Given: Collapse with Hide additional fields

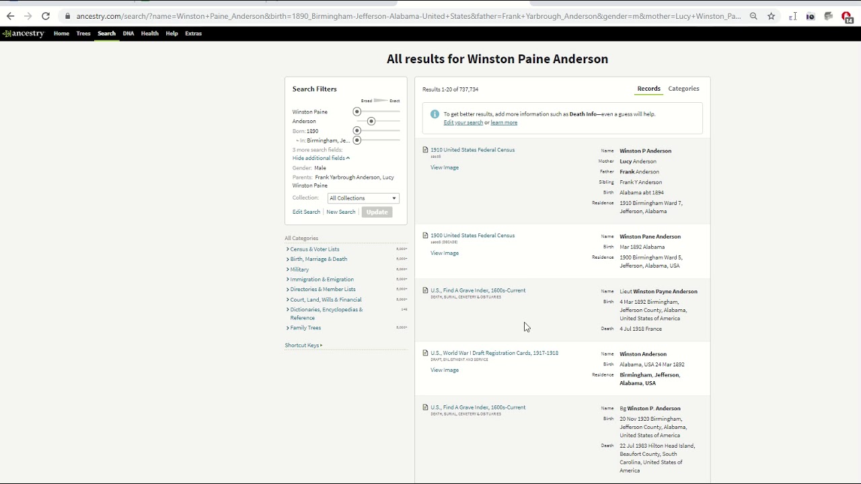Looking at the screenshot, I should 321,158.
